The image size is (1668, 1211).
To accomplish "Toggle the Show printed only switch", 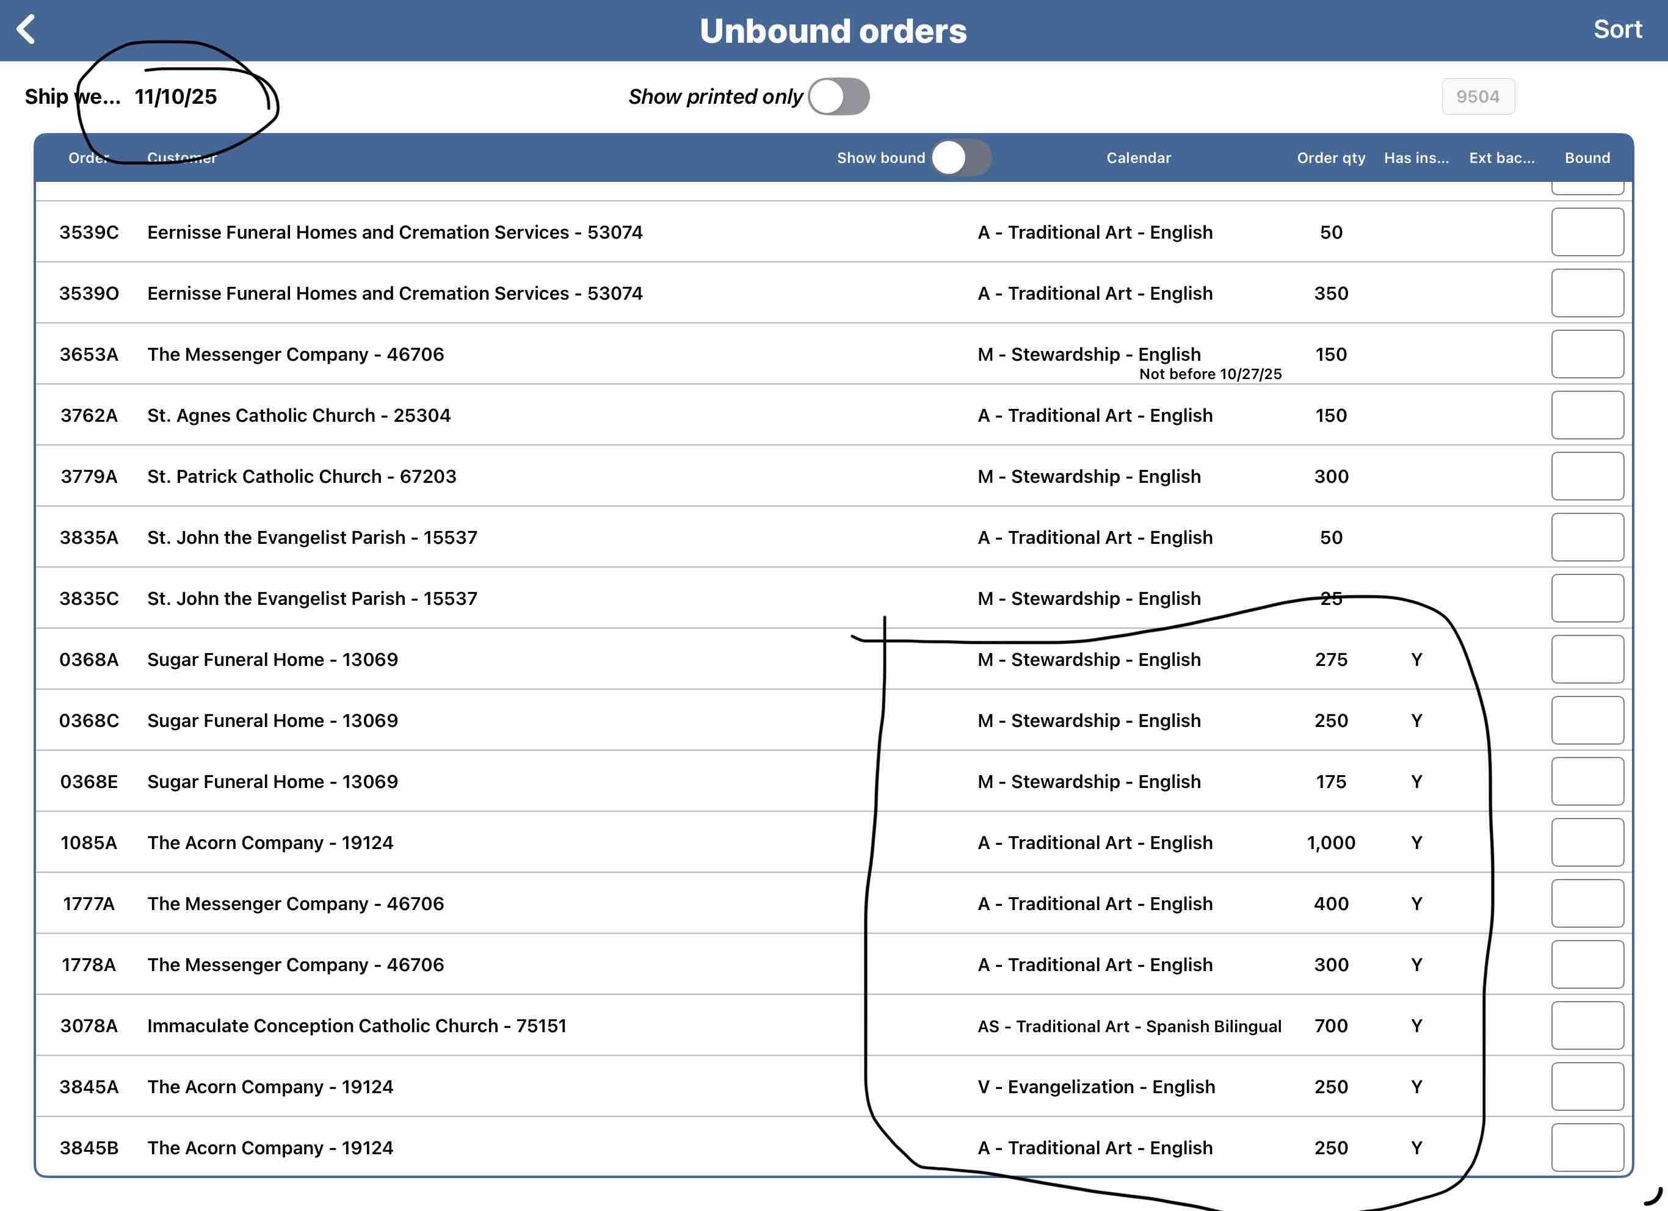I will (x=838, y=96).
